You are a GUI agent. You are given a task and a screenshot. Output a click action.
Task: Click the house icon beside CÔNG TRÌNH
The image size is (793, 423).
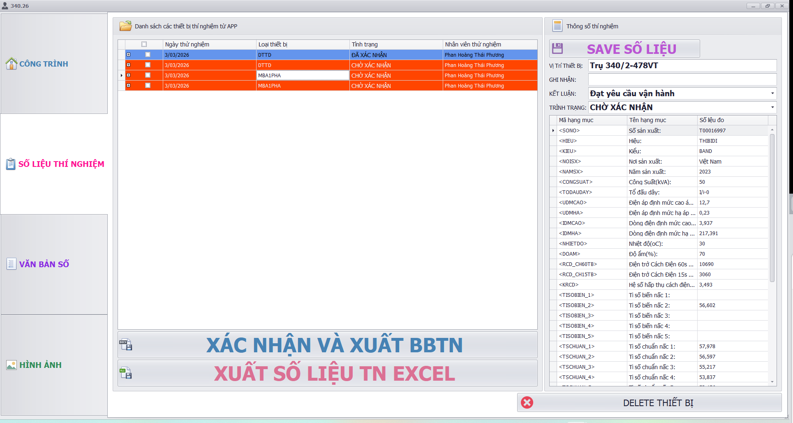pyautogui.click(x=11, y=64)
